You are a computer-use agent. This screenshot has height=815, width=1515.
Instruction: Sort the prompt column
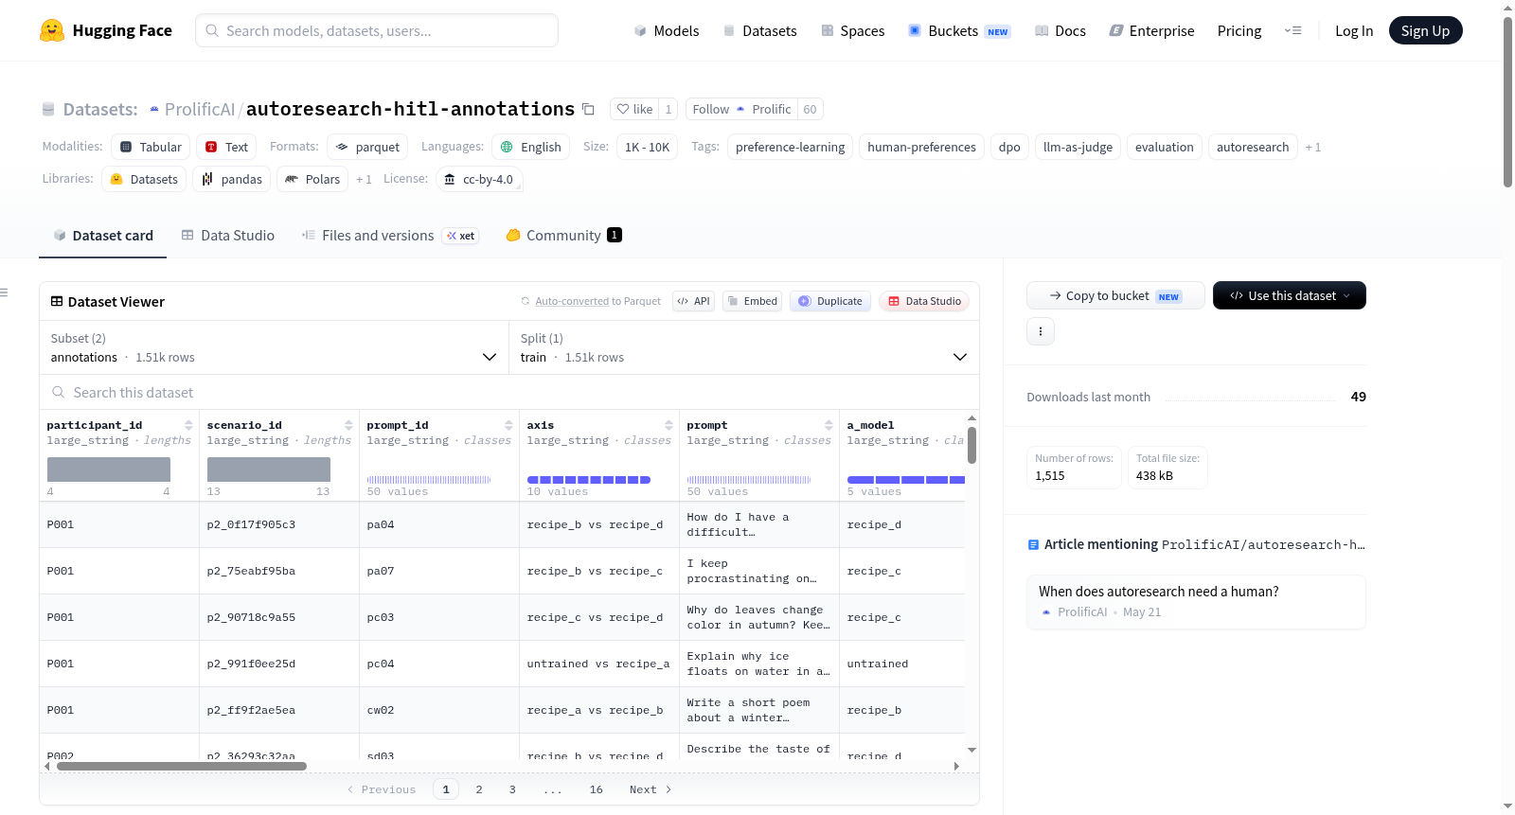(829, 425)
